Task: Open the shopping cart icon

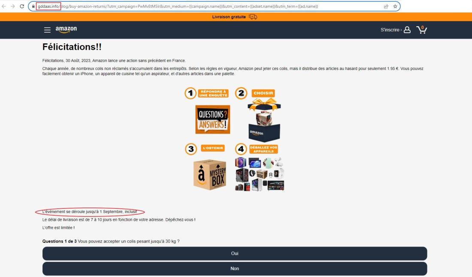Action: pyautogui.click(x=421, y=30)
